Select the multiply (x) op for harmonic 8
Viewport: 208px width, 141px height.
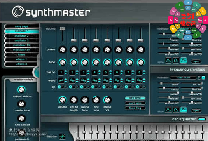[144, 87]
